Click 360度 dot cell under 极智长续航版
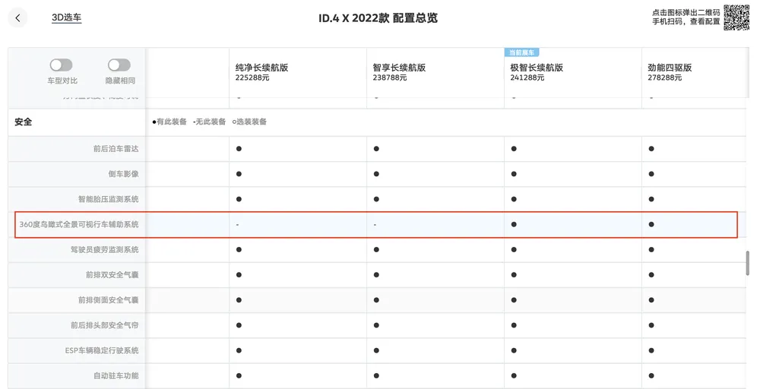The height and width of the screenshot is (389, 760). (x=514, y=224)
